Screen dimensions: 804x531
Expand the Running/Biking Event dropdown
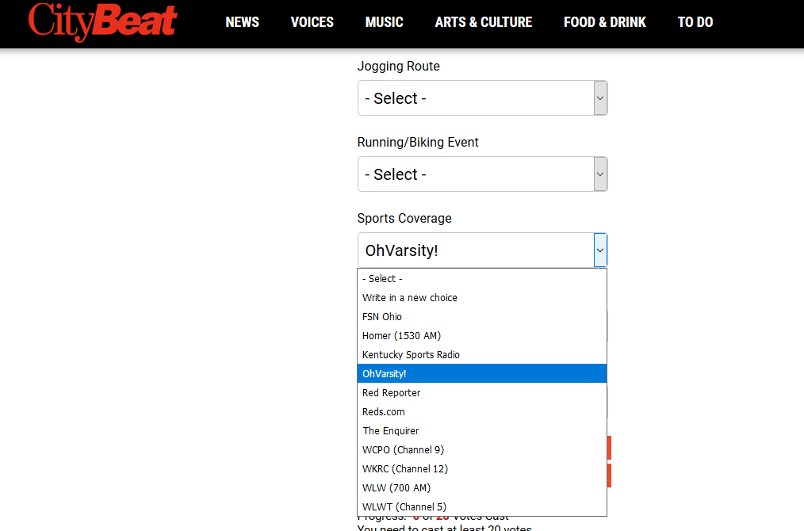(x=482, y=174)
